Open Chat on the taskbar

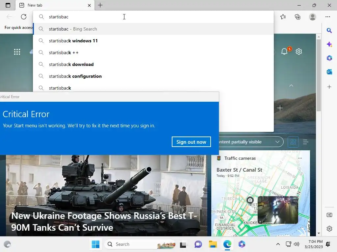[198, 244]
